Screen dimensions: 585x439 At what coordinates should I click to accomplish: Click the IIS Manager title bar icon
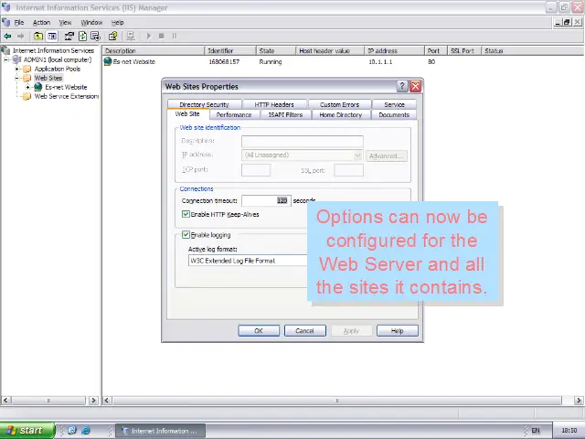6,7
